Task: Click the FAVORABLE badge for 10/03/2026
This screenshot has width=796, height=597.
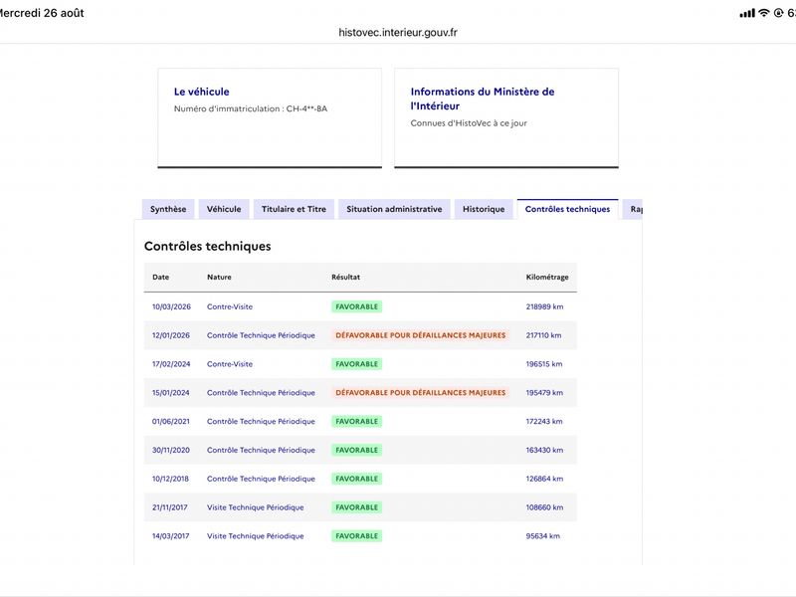Action: (x=357, y=306)
